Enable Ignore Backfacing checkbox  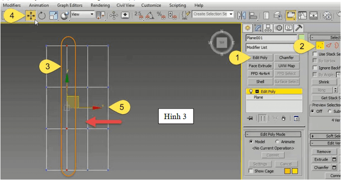pos(315,68)
